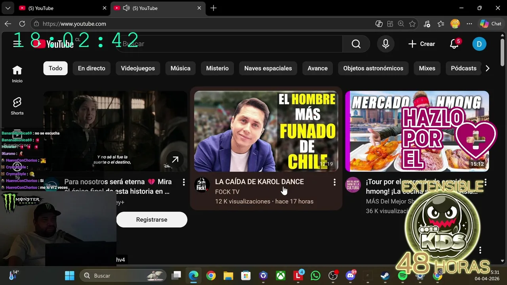
Task: Open the Edge profile picture
Action: [455, 24]
